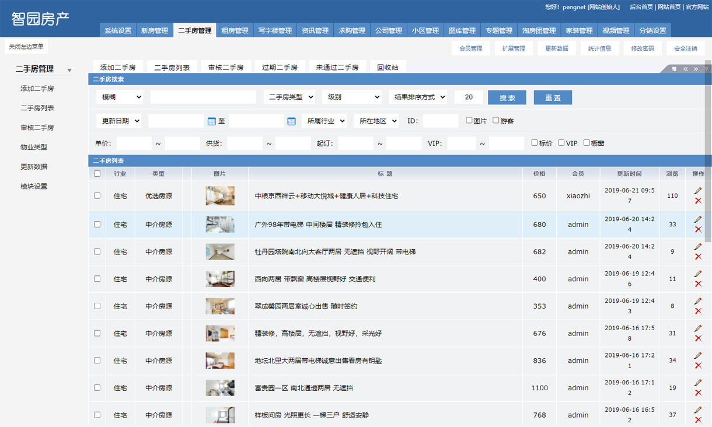Delete the listing priced at 680

tap(698, 229)
